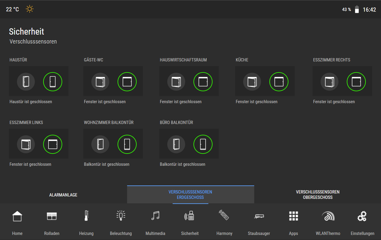Switch to Verschlusssensoren Obergeschoss tab
381x240 pixels.
click(x=318, y=195)
